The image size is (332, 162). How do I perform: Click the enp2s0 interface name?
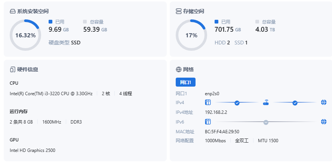click(x=212, y=93)
